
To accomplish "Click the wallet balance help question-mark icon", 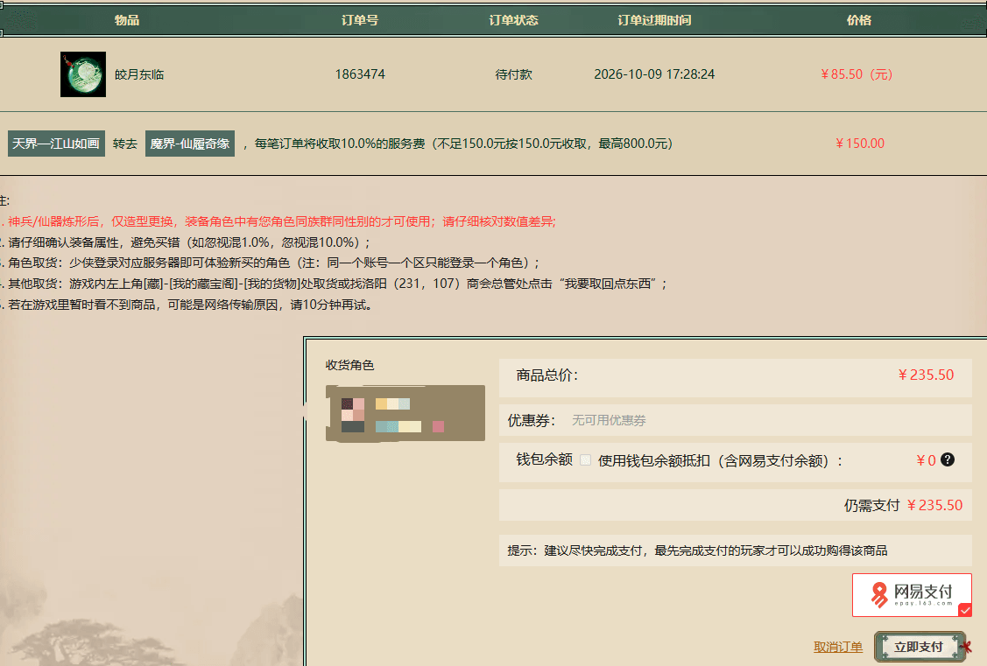I will tap(948, 459).
